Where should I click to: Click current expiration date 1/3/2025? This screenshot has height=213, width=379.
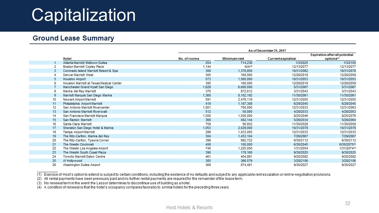tap(302, 63)
